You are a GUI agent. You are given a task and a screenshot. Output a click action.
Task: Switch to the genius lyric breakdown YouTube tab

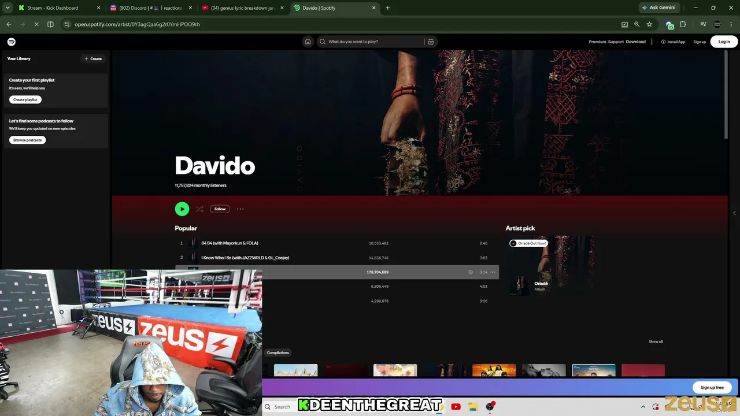pyautogui.click(x=243, y=8)
